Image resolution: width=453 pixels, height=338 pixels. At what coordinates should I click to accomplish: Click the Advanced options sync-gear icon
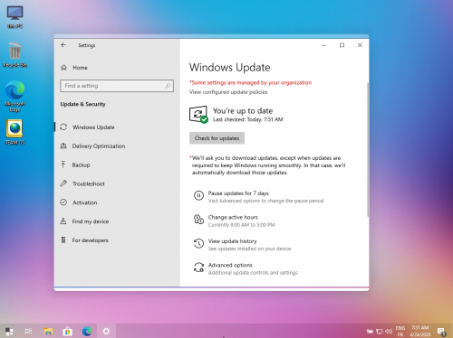coord(198,268)
